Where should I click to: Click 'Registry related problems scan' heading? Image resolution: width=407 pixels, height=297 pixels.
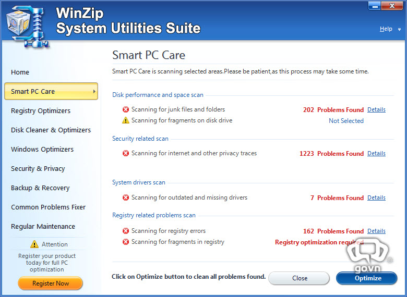(153, 215)
